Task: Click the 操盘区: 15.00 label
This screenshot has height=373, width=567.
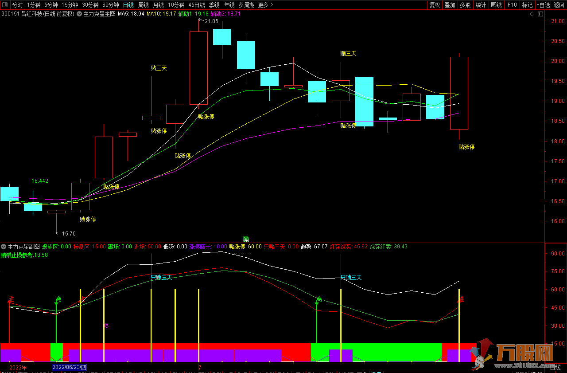Action: point(89,246)
